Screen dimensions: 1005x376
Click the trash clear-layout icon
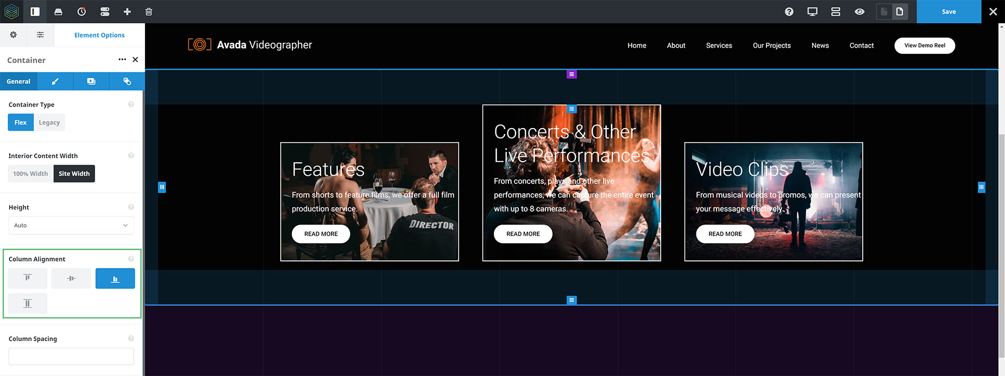149,11
